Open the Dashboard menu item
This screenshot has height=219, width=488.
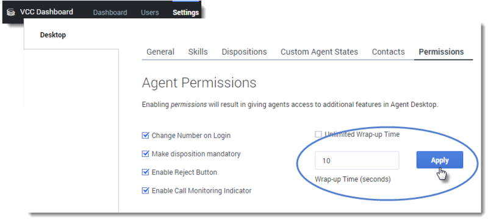[110, 12]
